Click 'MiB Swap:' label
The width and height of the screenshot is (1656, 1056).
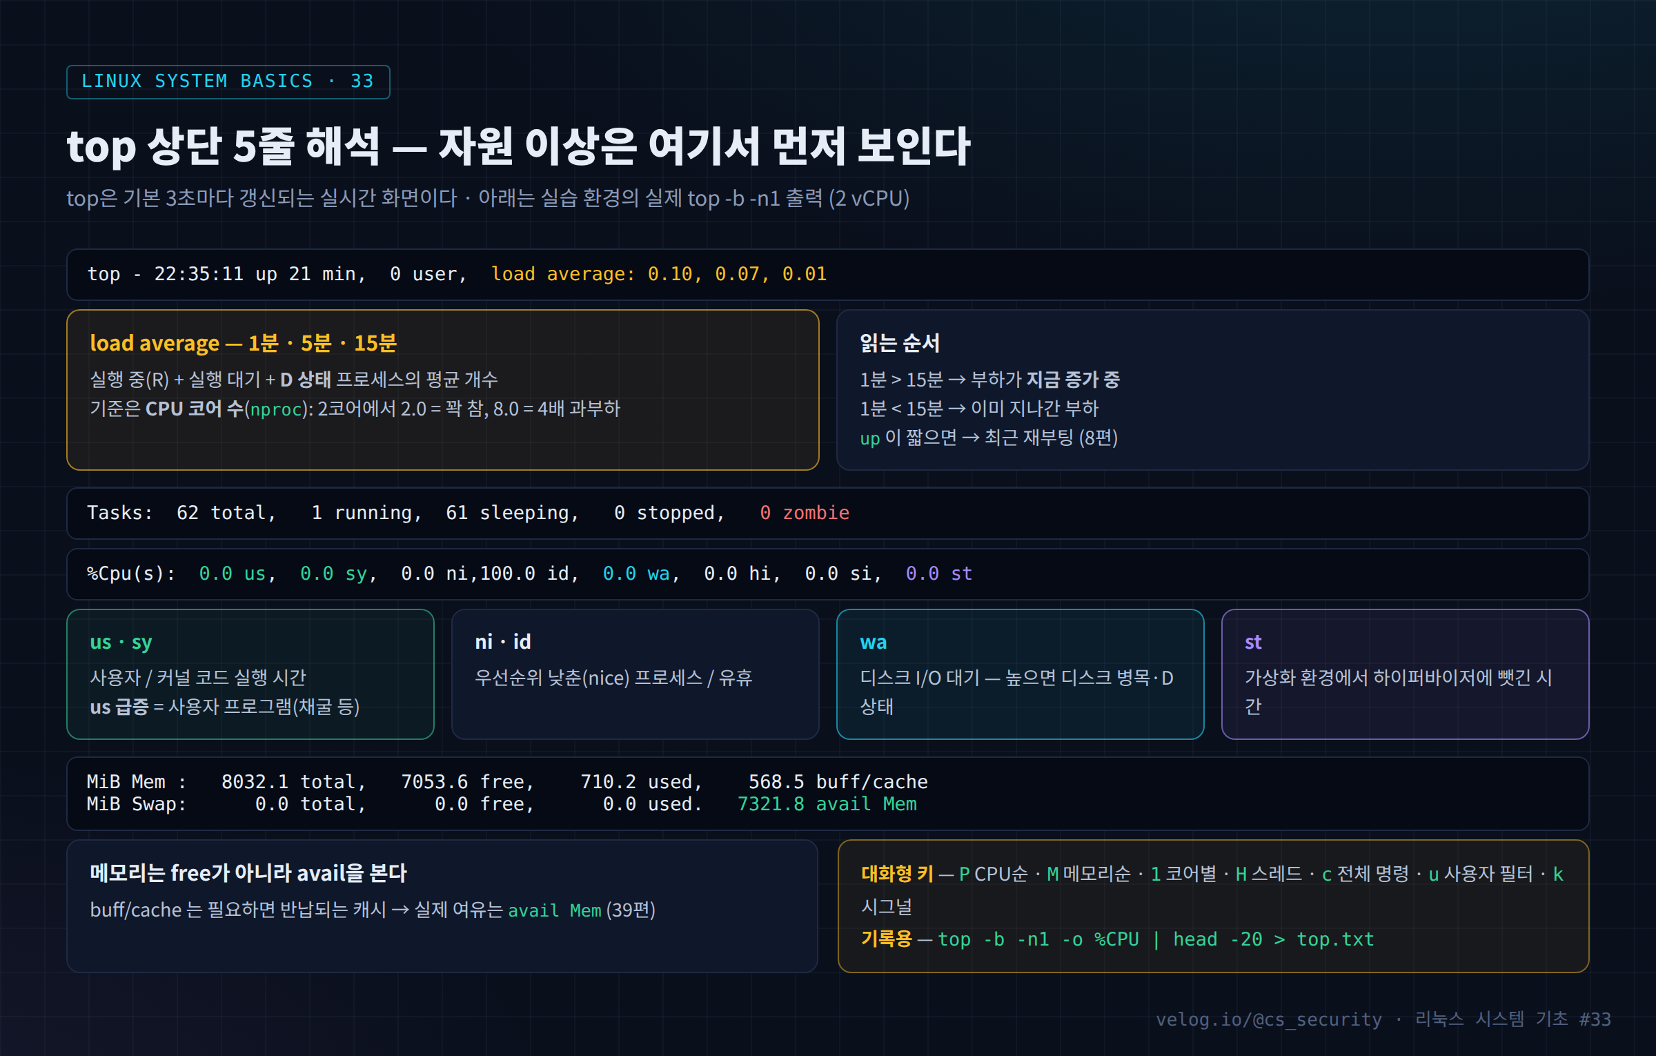[x=137, y=804]
